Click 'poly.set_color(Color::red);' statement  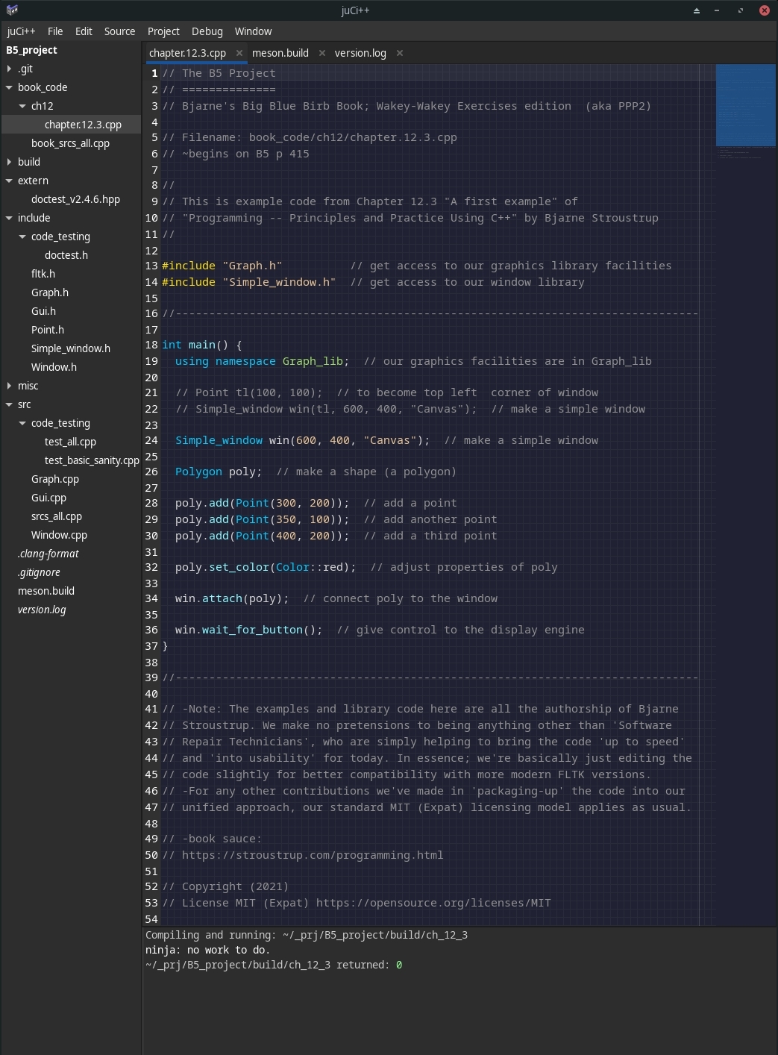(266, 567)
